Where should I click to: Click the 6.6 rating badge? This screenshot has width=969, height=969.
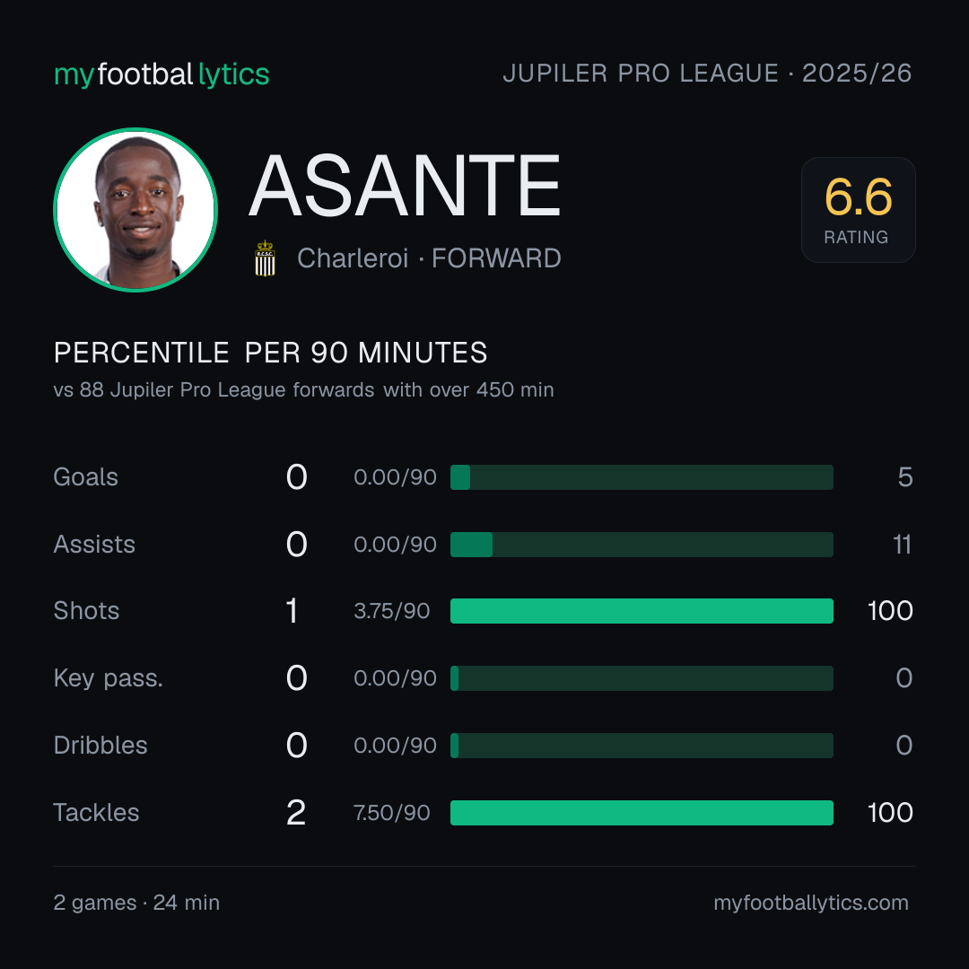pos(859,210)
